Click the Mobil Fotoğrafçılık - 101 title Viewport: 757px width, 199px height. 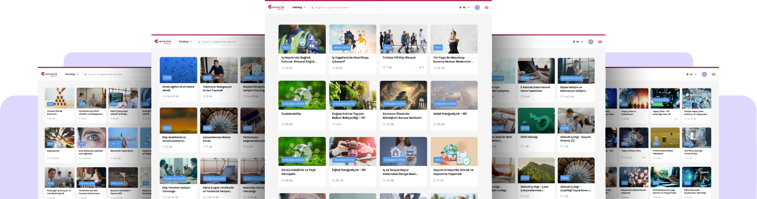tap(450, 114)
